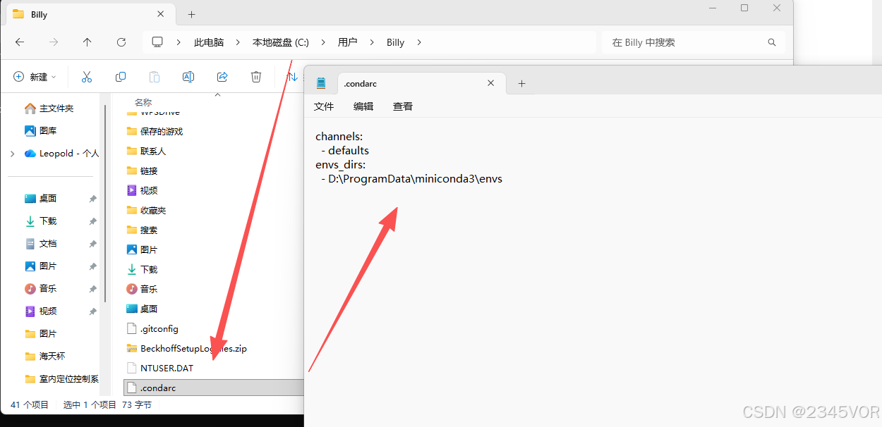Expand the Leopold OneDrive tree node
Viewport: 882px width, 427px height.
[13, 154]
